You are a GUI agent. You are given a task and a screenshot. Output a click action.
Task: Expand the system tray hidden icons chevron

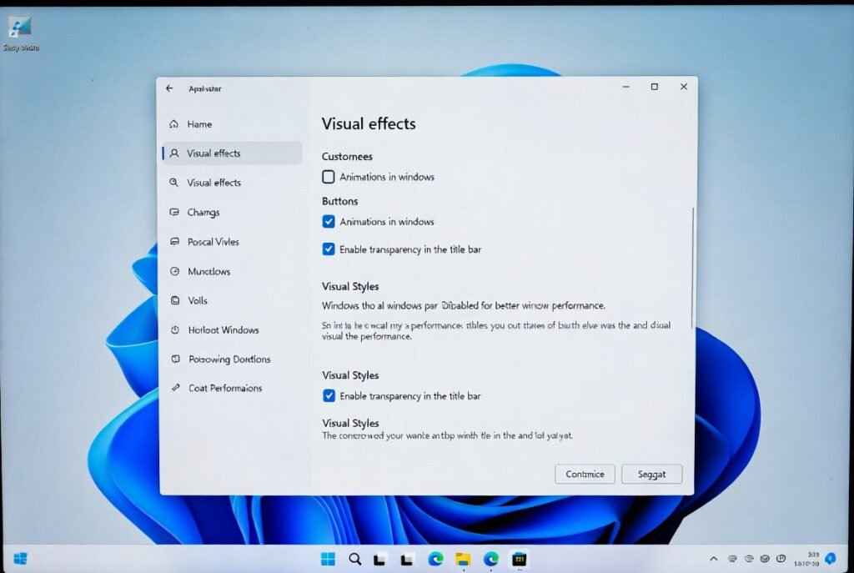point(713,559)
